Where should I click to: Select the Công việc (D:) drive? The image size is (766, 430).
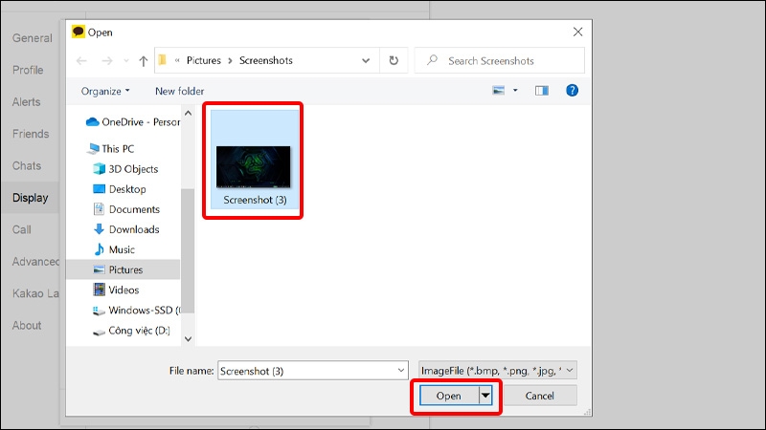[x=131, y=331]
